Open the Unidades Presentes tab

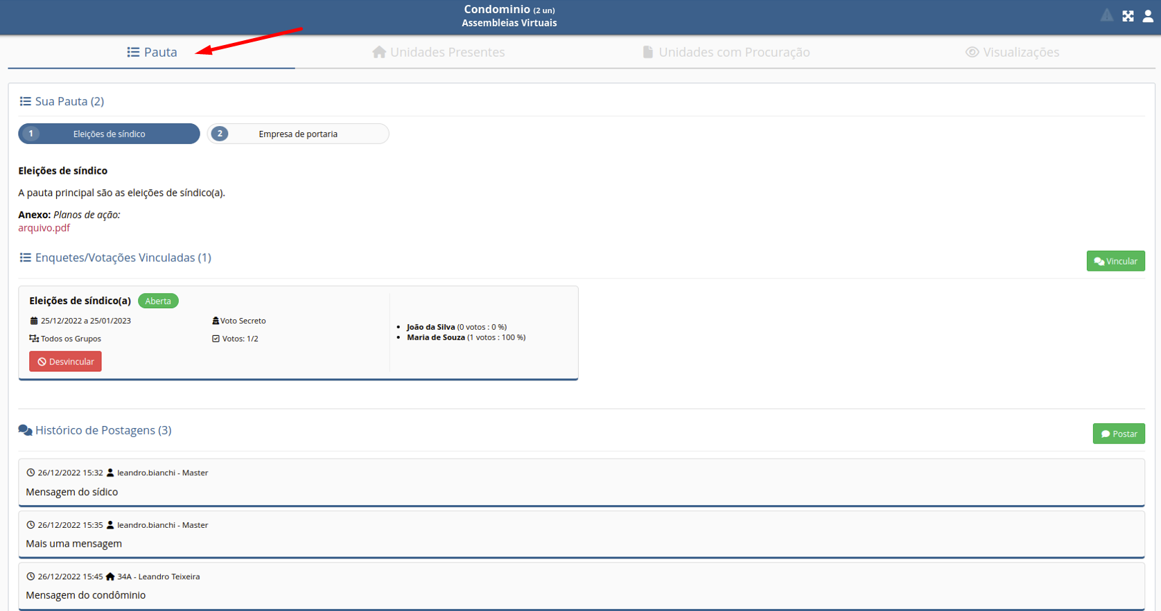[439, 52]
